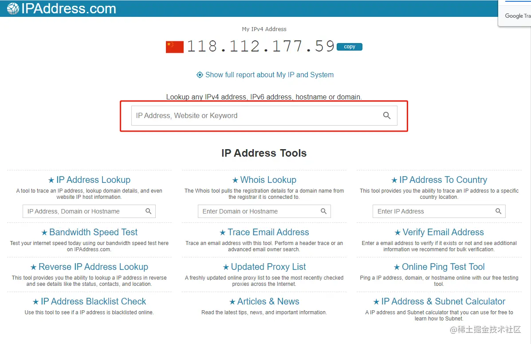This screenshot has width=531, height=344.
Task: Click the Google Translate popup at top right
Action: [515, 13]
